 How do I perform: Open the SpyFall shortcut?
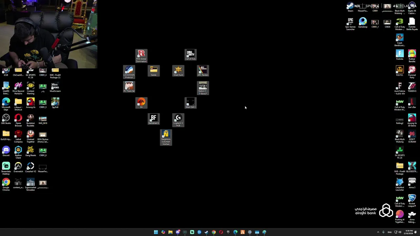click(55, 103)
